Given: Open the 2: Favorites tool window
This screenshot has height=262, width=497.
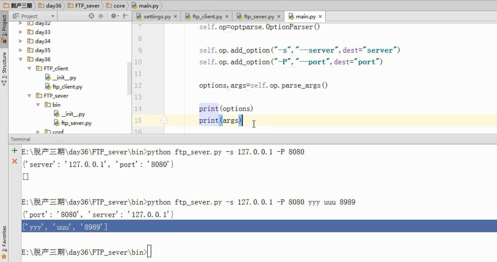Looking at the screenshot, I should click(x=4, y=242).
